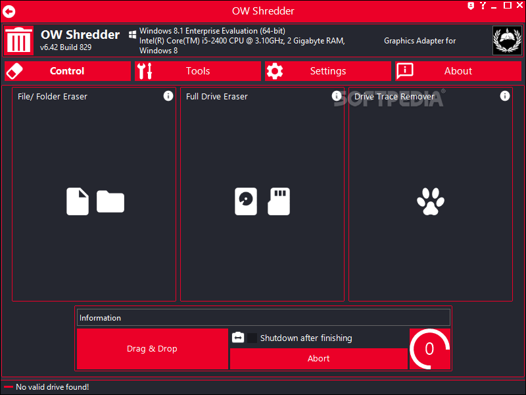Click the 'Drive Trace Remover' heading
This screenshot has height=395, width=526.
click(x=394, y=97)
